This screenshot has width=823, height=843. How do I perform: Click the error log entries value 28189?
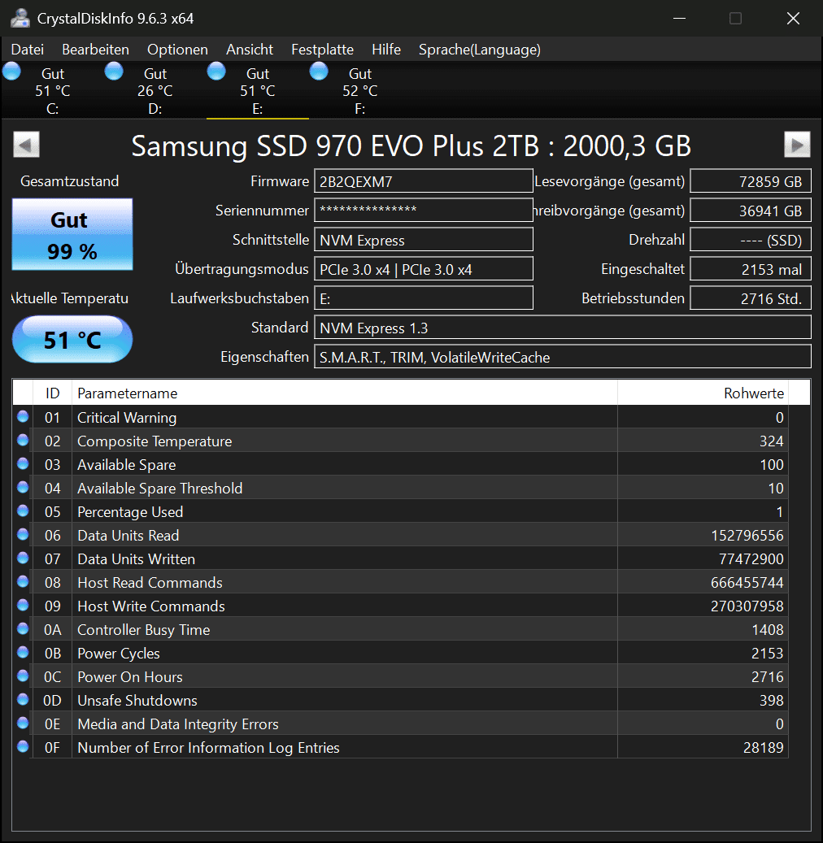click(764, 748)
